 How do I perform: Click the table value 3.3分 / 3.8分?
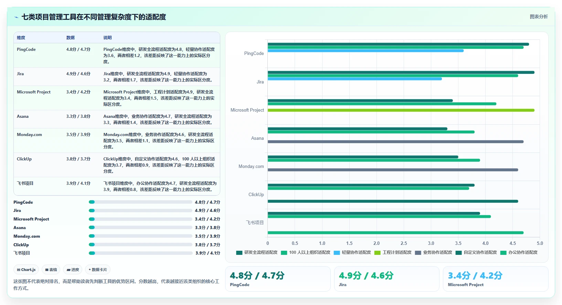[78, 116]
